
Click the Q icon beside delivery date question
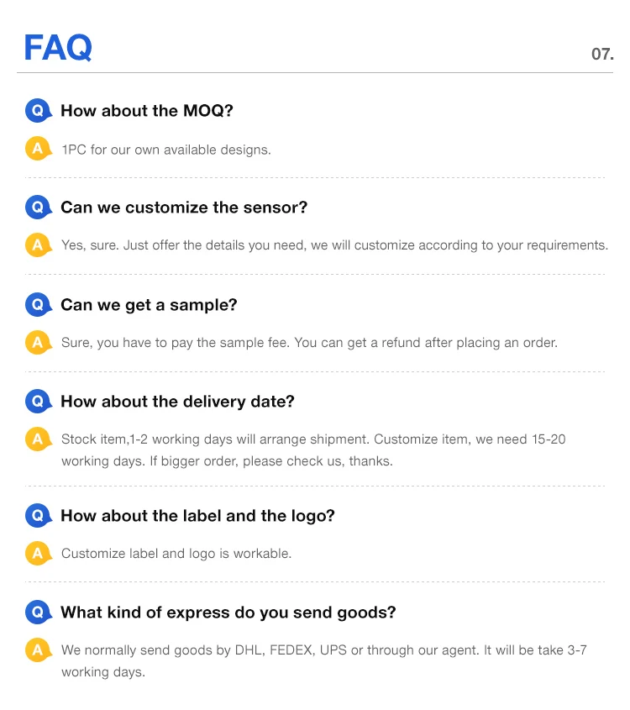[38, 401]
